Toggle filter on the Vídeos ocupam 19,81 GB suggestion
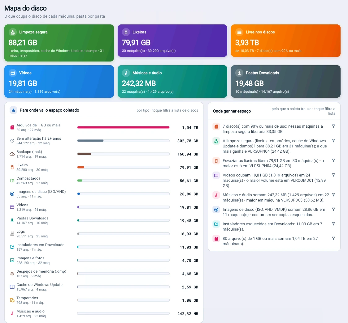Viewport: 348px width, 323px height. coord(333,175)
